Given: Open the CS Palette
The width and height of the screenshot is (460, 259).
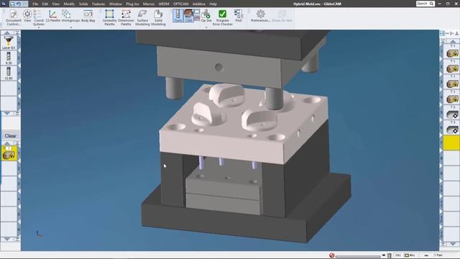Looking at the screenshot, I should [x=52, y=16].
